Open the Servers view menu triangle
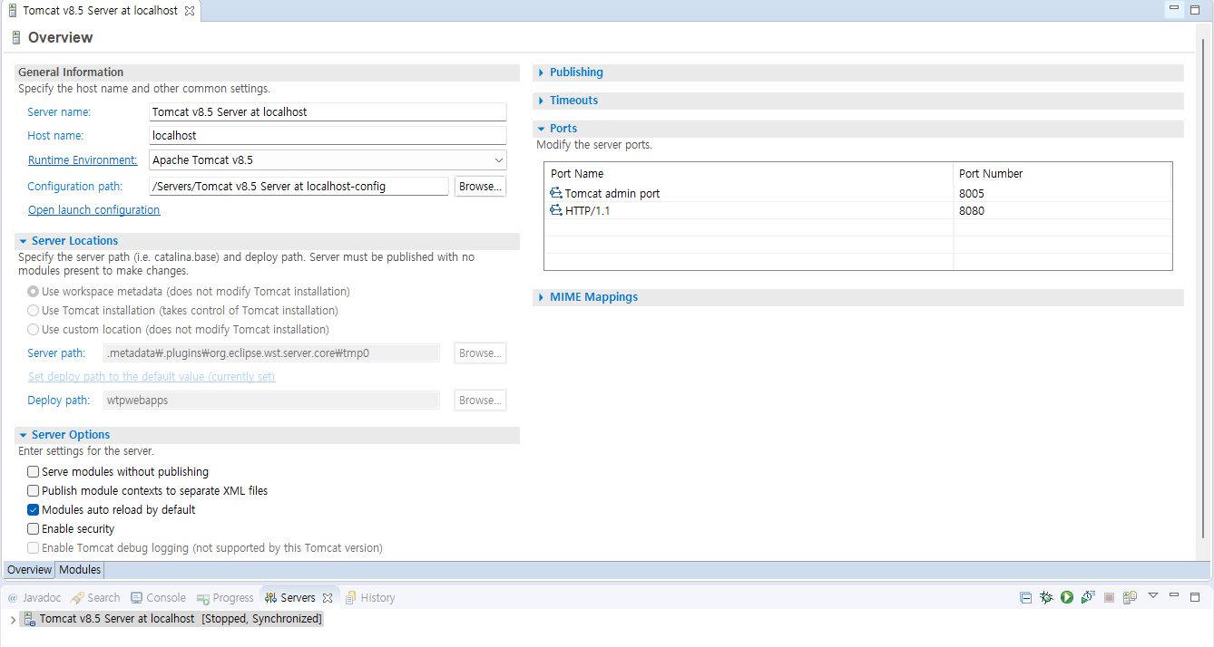 1153,596
